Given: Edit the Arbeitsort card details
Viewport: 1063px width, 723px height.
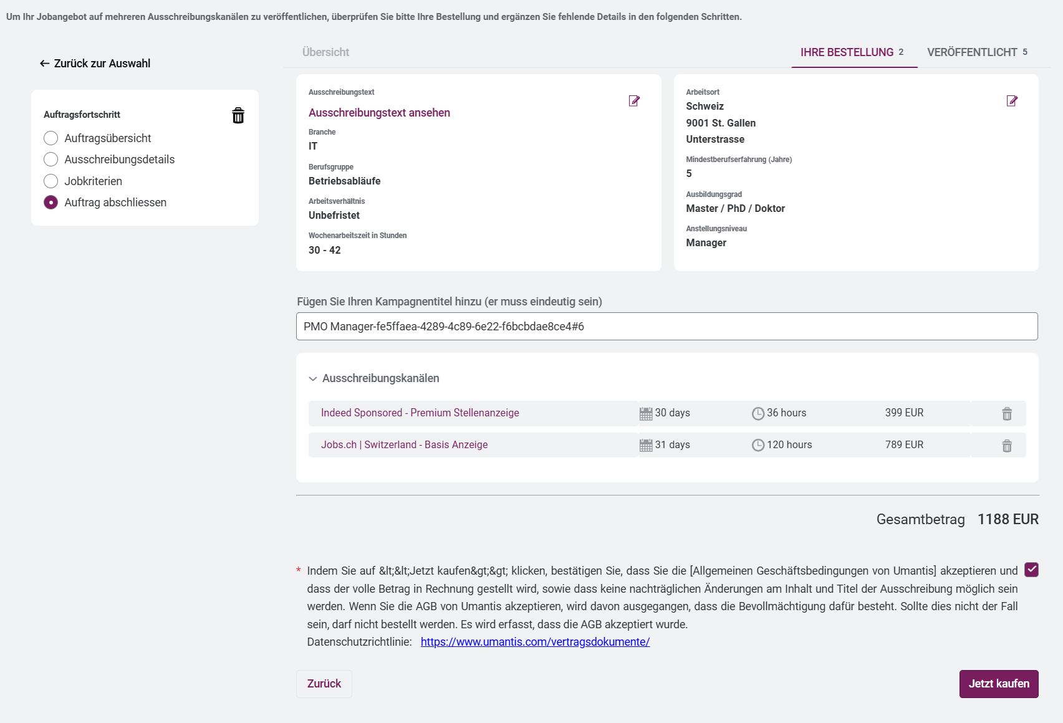Looking at the screenshot, I should (x=1012, y=101).
